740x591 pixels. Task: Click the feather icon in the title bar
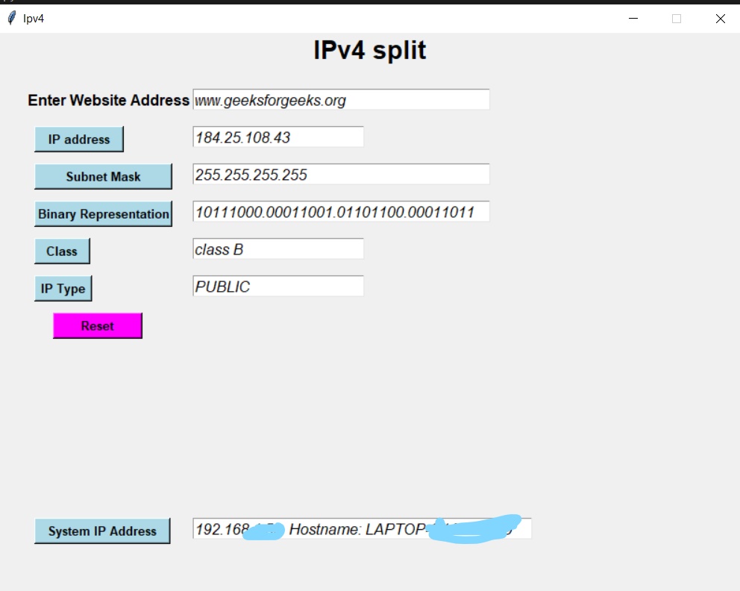12,19
